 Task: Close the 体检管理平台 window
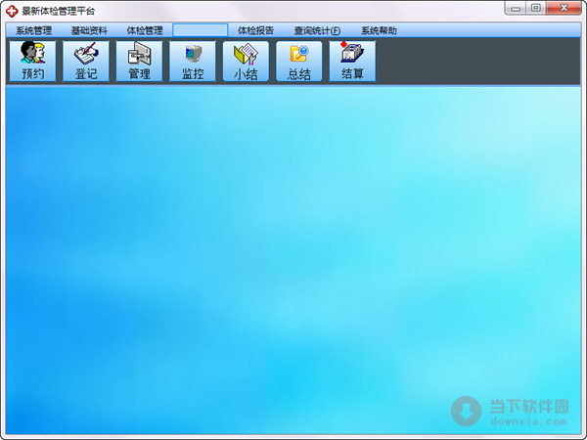tap(564, 8)
